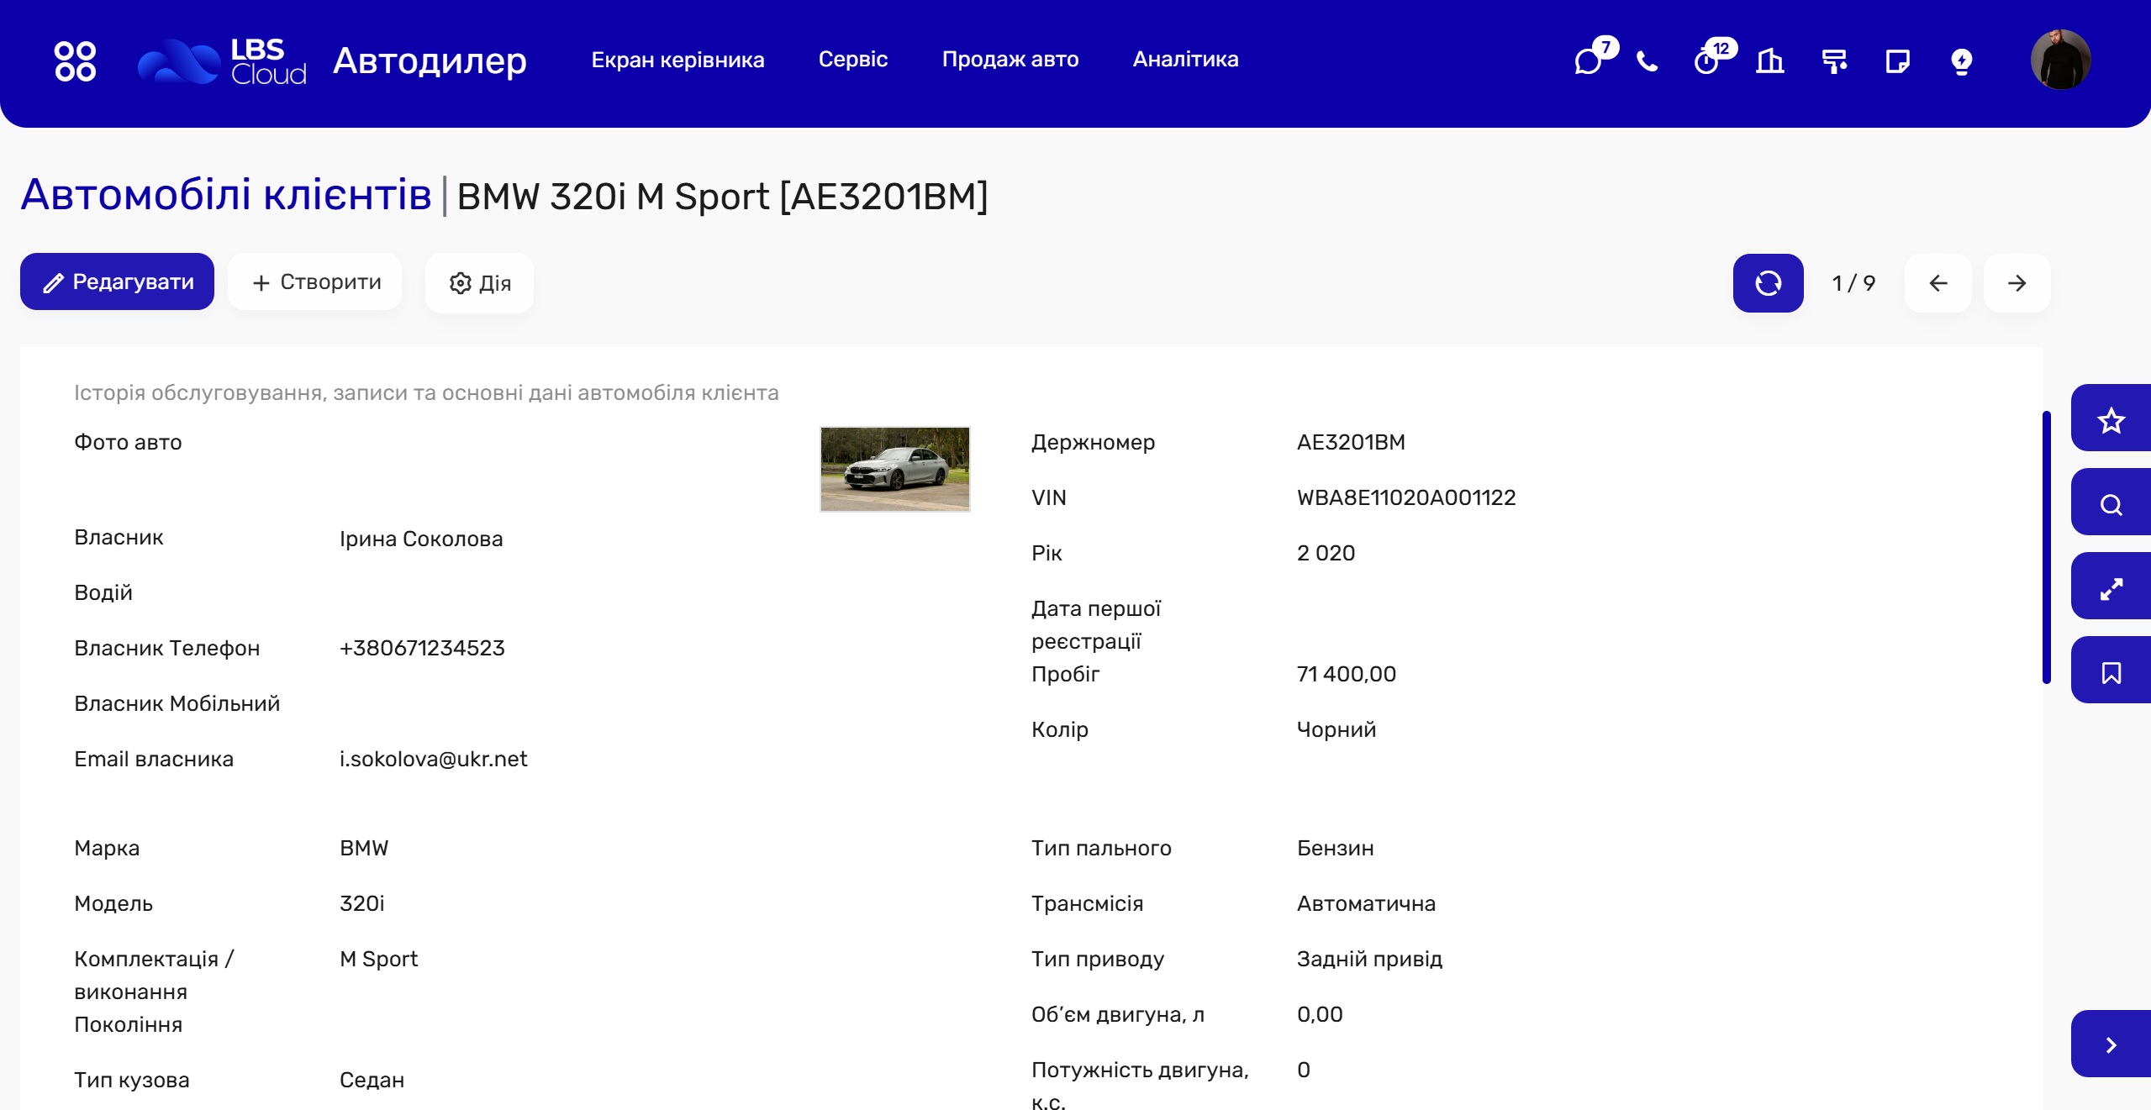Click the paint roller theme icon
This screenshot has width=2151, height=1110.
pyautogui.click(x=1834, y=60)
